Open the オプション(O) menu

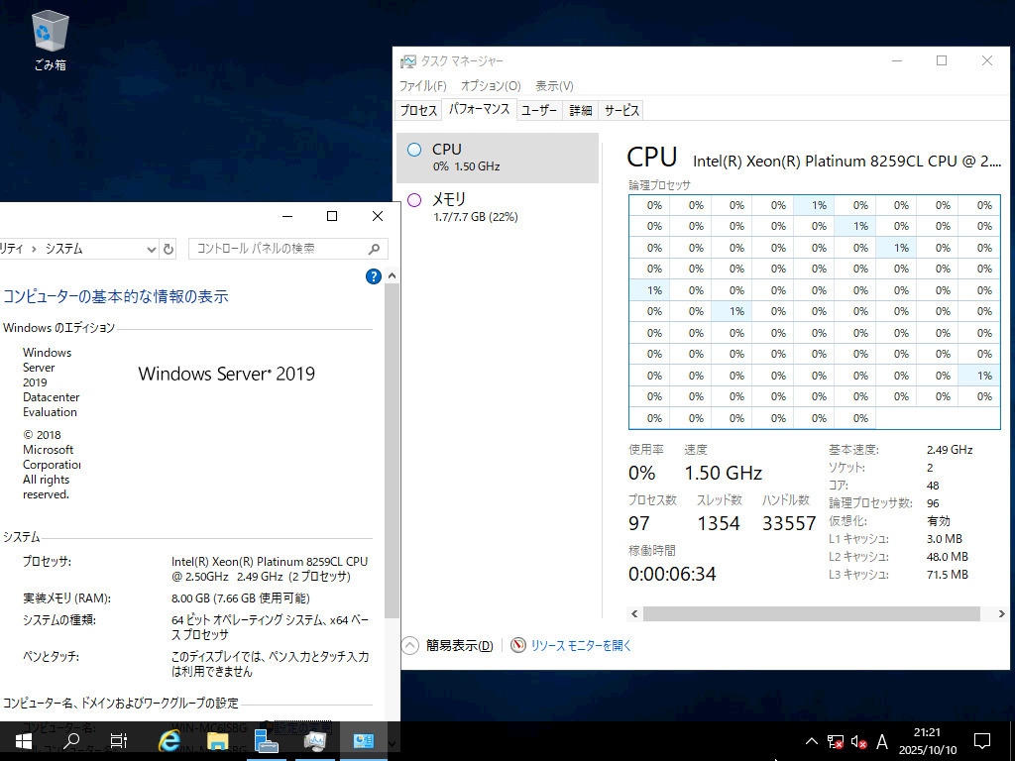tap(491, 86)
